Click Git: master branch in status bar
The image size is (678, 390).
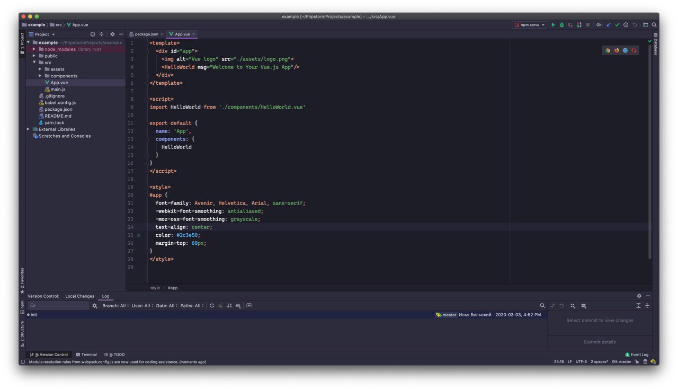coord(622,362)
